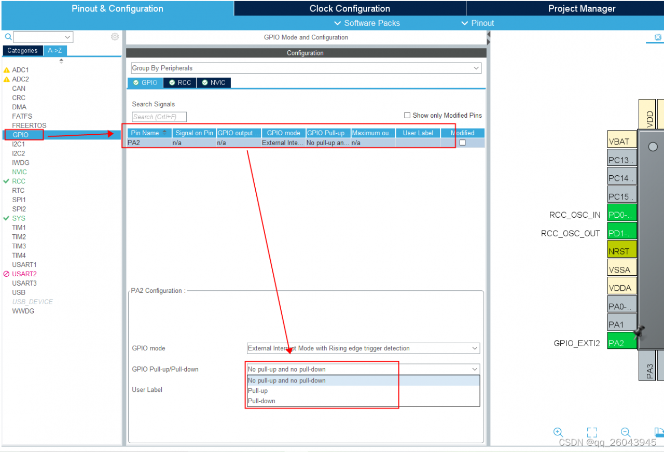
Task: Select FATFS in the peripheral list
Action: pos(22,116)
